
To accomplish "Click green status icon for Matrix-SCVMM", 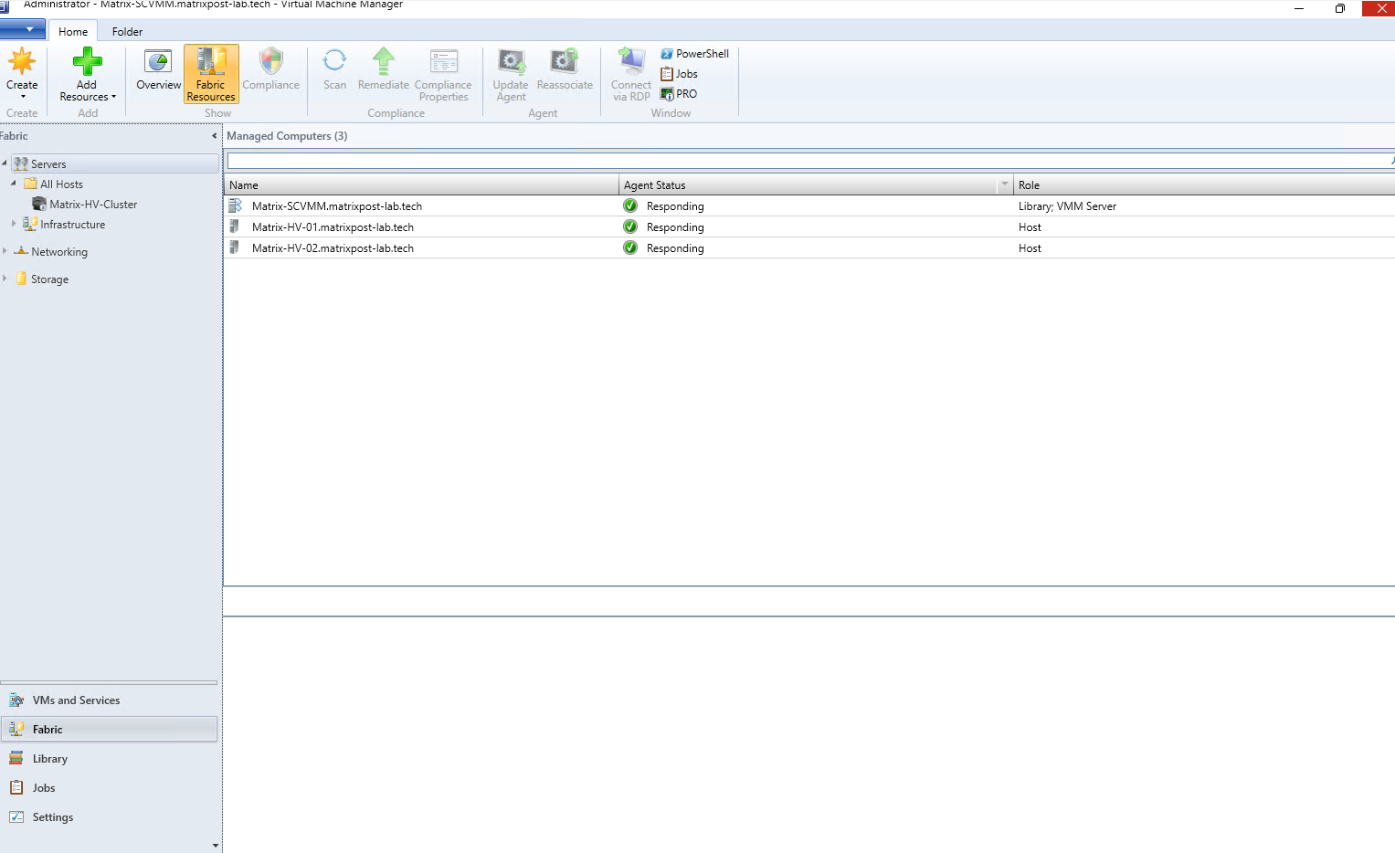I will 630,205.
